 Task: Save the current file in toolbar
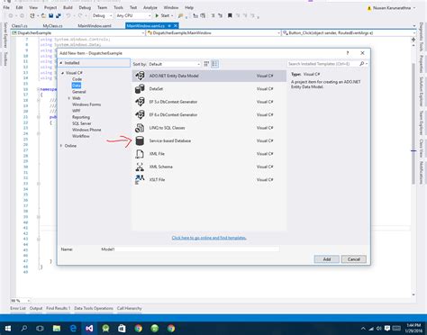[51, 15]
